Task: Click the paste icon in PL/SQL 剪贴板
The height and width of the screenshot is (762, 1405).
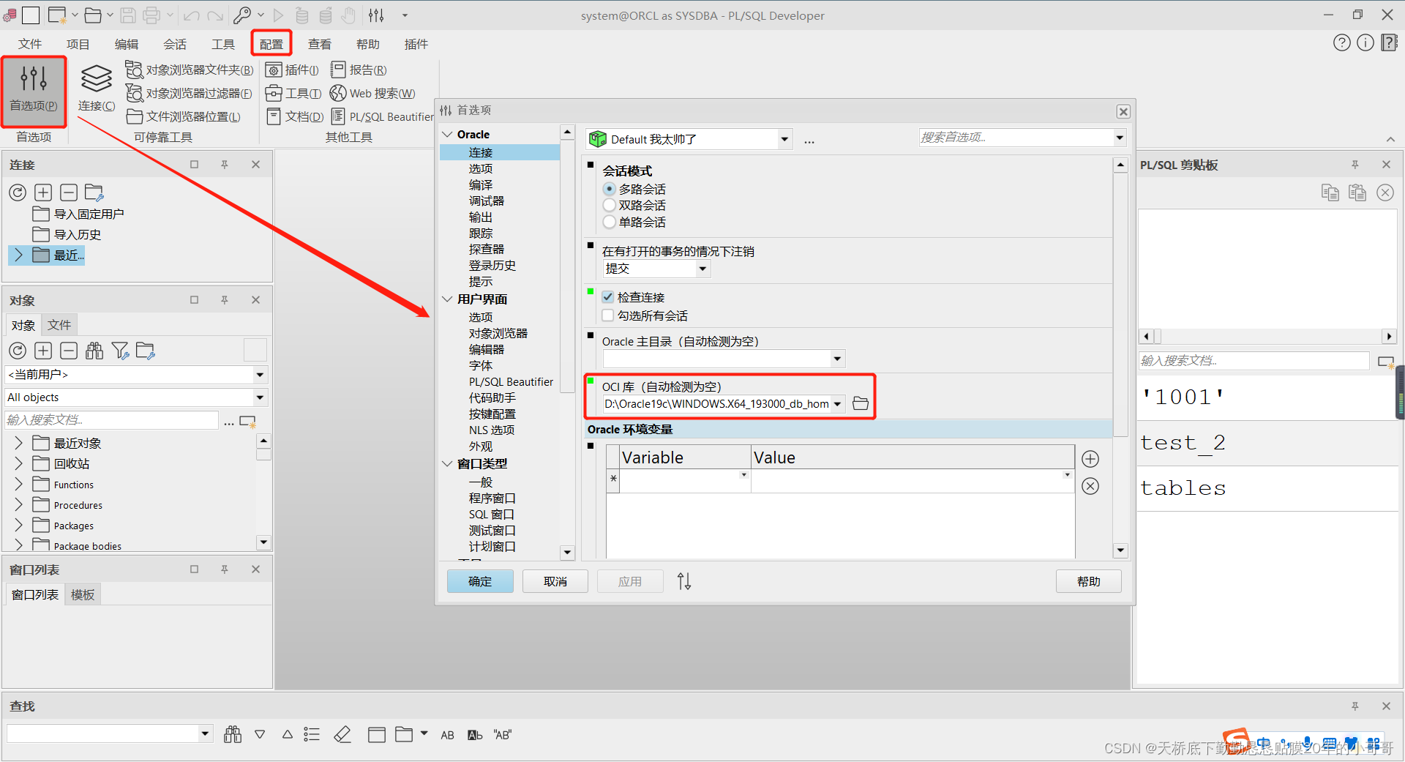Action: coord(1357,193)
